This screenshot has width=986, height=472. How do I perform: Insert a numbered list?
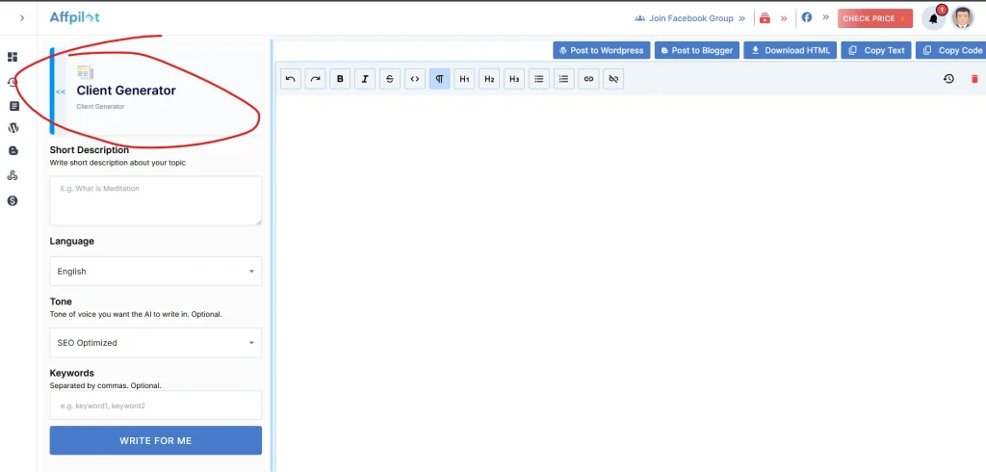click(x=564, y=79)
